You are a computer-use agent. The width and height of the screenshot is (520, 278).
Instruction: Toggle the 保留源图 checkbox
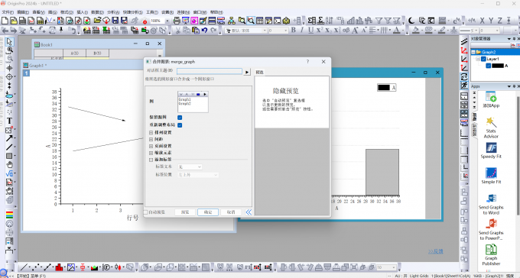(x=180, y=118)
